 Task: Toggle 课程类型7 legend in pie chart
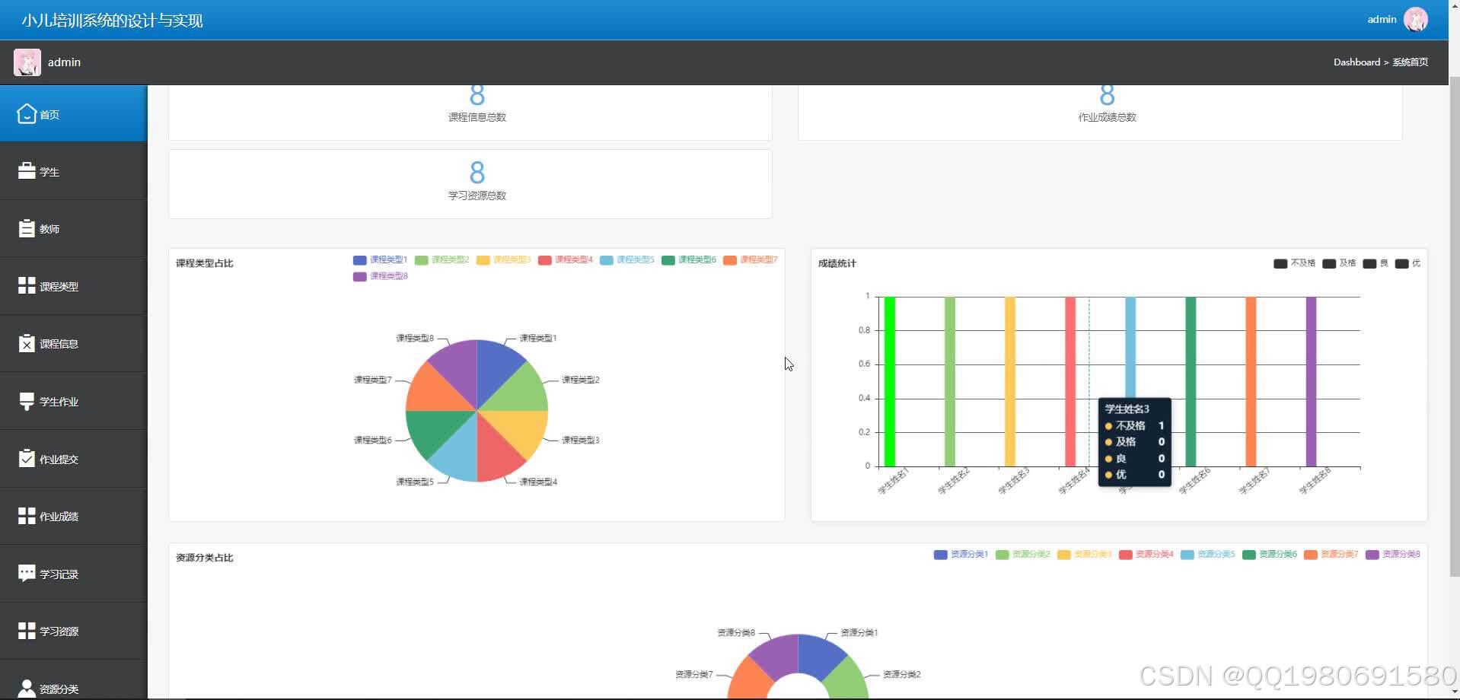click(x=750, y=259)
